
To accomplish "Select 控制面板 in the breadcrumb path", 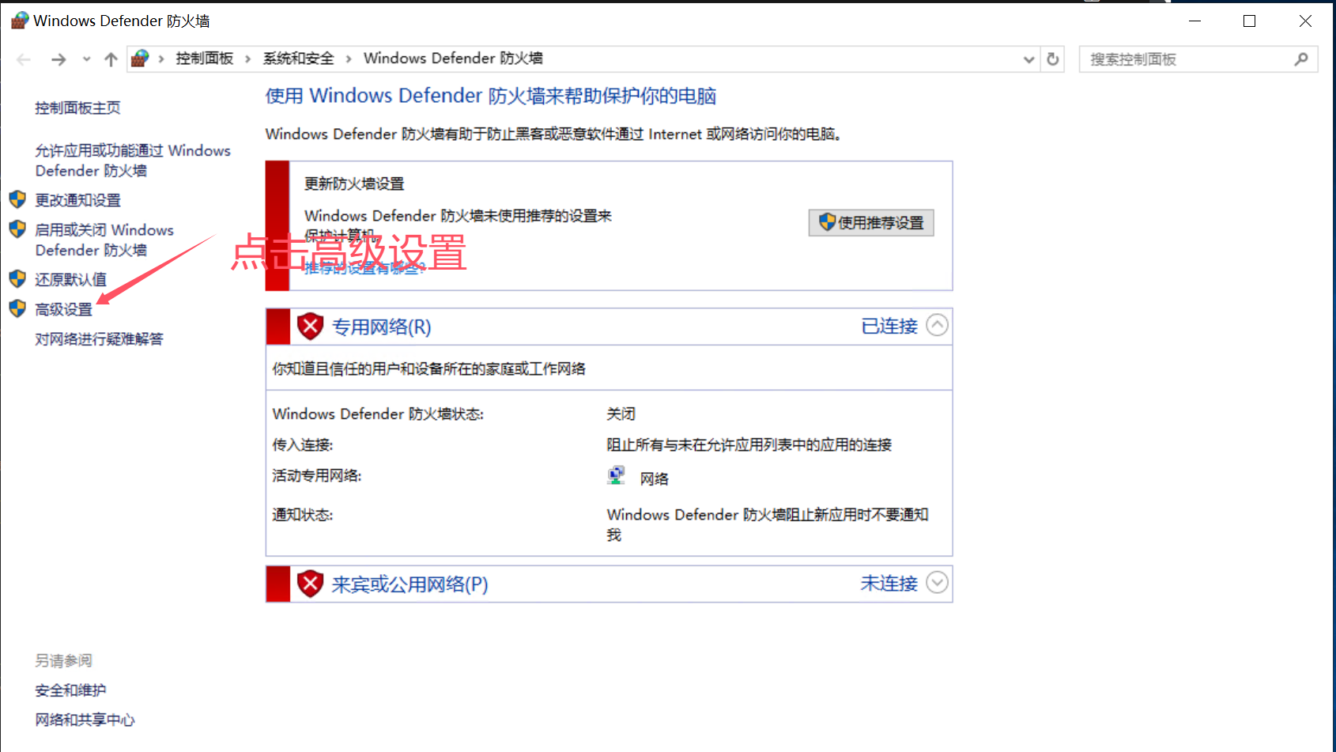I will 205,59.
